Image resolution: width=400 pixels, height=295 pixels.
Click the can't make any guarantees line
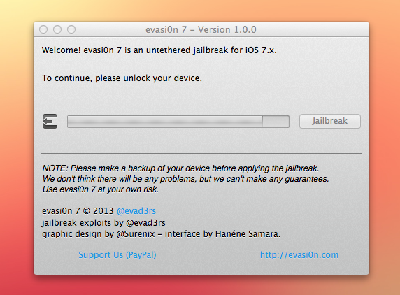[x=186, y=179]
